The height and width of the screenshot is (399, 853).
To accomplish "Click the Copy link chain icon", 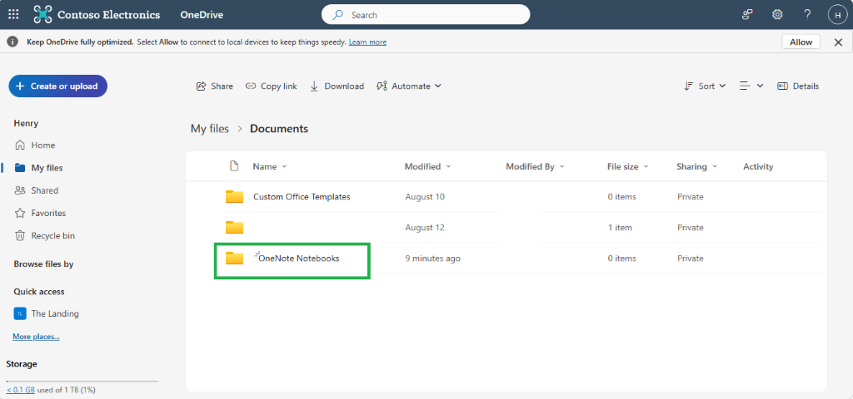I will (251, 86).
